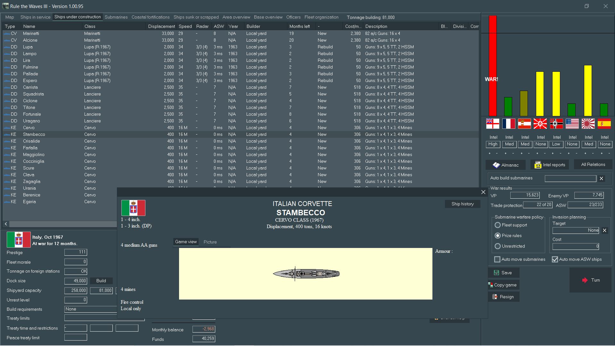Click the Build dock size button
The width and height of the screenshot is (615, 346).
coord(101,281)
